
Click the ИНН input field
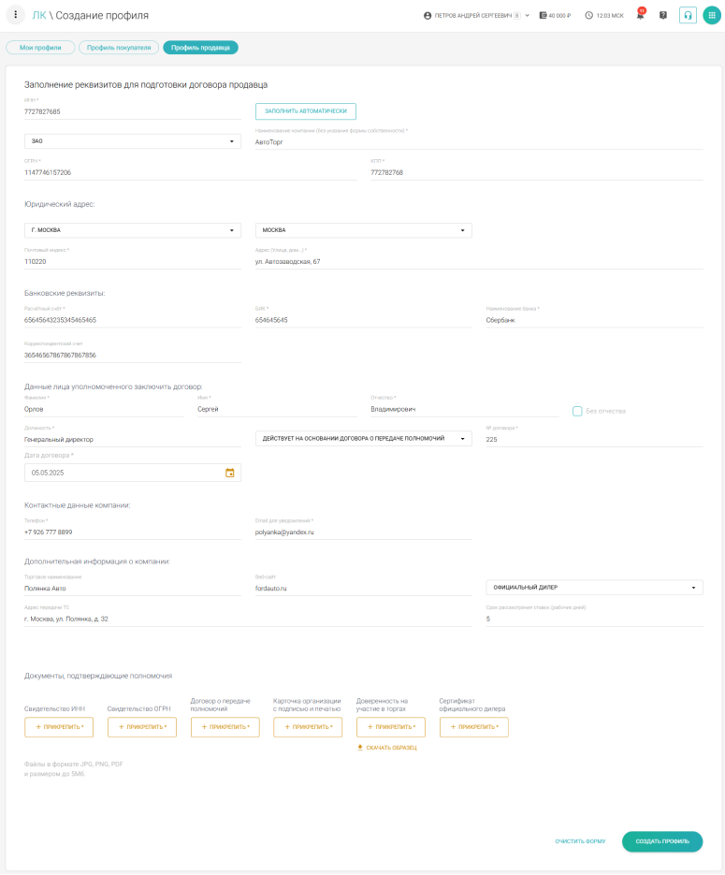(133, 111)
